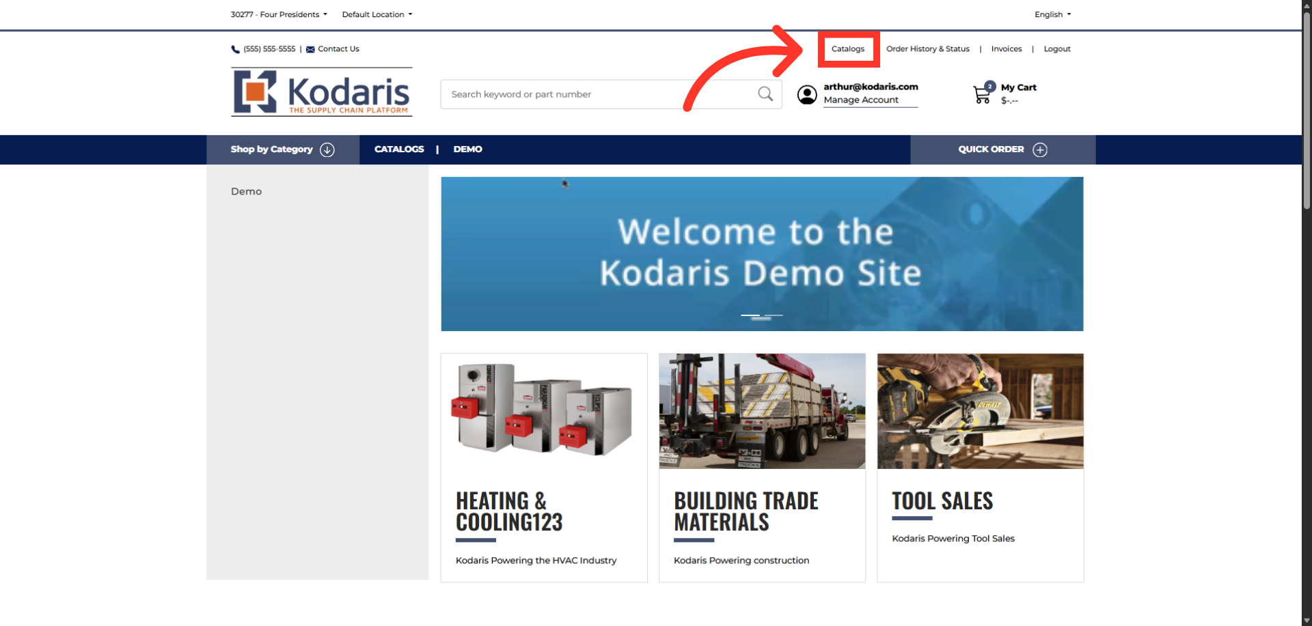Image resolution: width=1312 pixels, height=626 pixels.
Task: Click 'Kodaris Powering the HVAC Industry' text
Action: (x=536, y=560)
